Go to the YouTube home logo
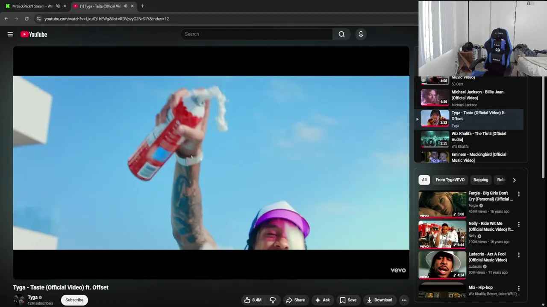 tap(34, 34)
